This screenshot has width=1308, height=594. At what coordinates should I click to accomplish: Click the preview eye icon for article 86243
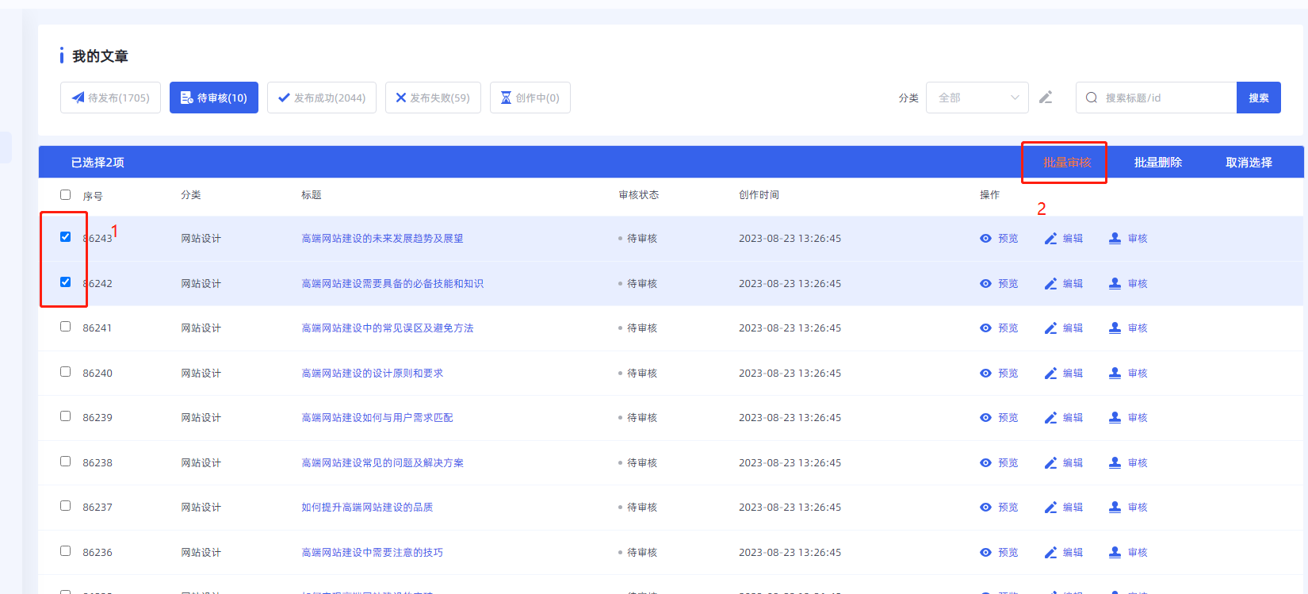tap(985, 239)
